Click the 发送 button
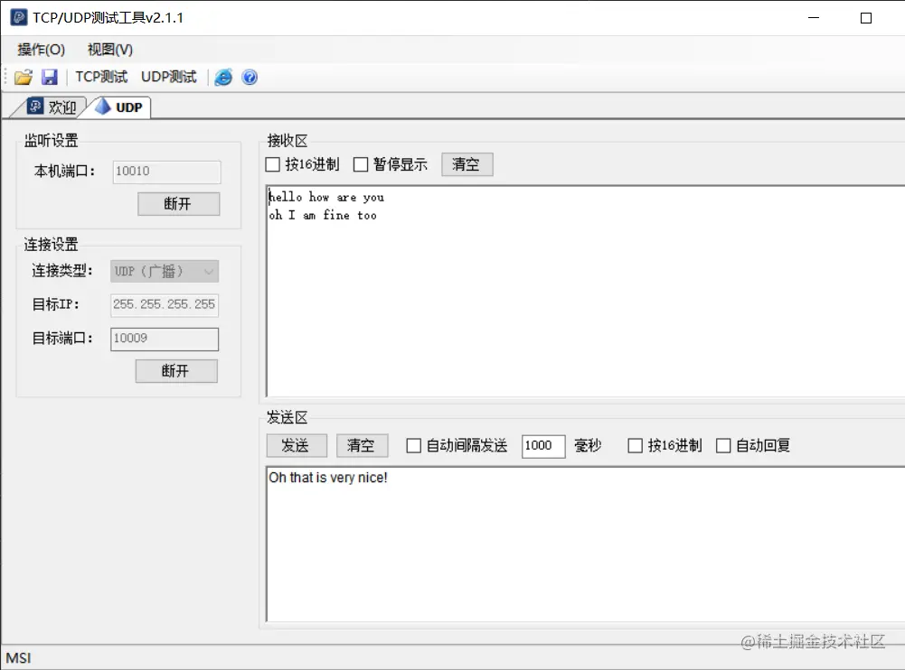Image resolution: width=905 pixels, height=670 pixels. coord(296,446)
